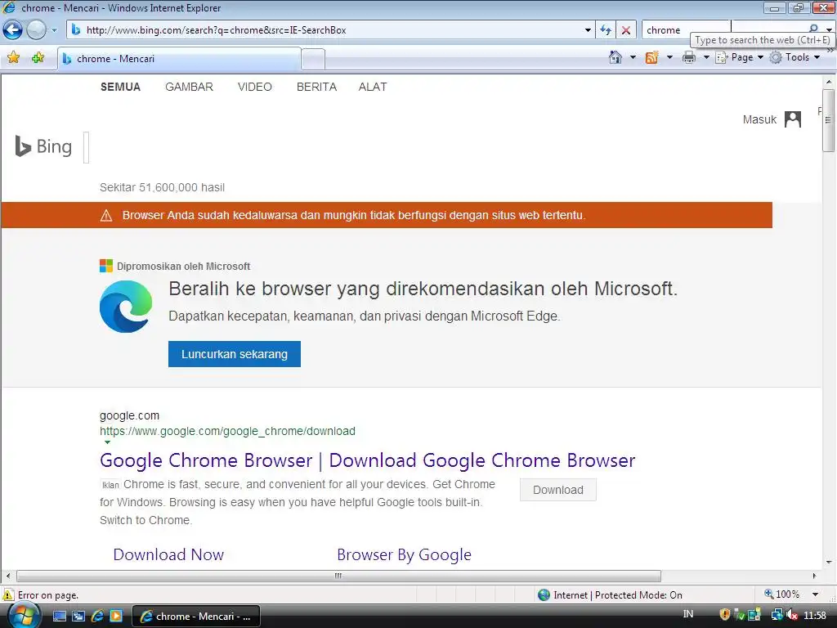The width and height of the screenshot is (837, 628).
Task: Click the Internet zone globe icon
Action: pos(544,595)
